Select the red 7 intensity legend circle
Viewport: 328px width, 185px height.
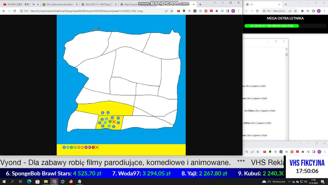point(93,147)
